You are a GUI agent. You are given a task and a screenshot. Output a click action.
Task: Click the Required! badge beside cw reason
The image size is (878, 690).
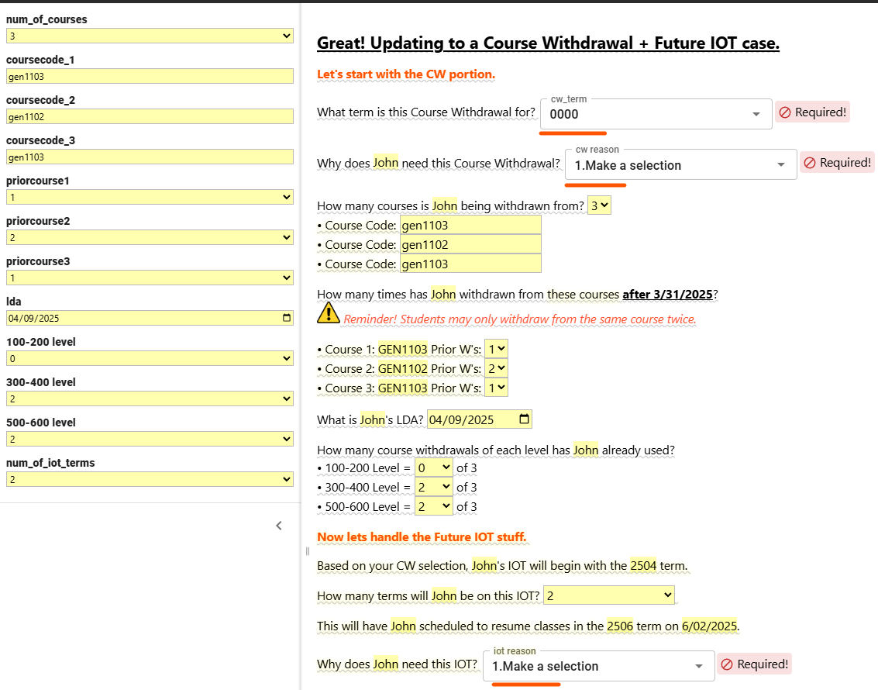pos(837,162)
